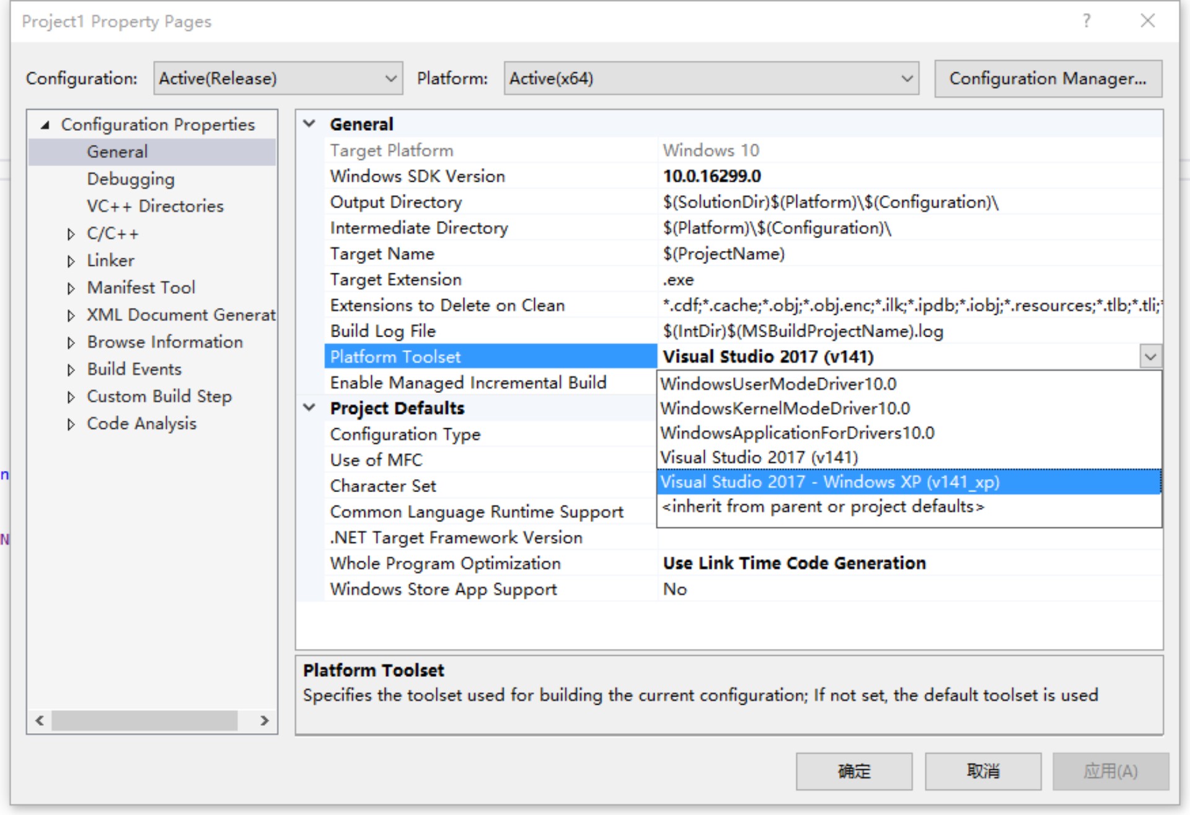Toggle the Platform Toolset dropdown arrow
1190x815 pixels.
(x=1150, y=357)
